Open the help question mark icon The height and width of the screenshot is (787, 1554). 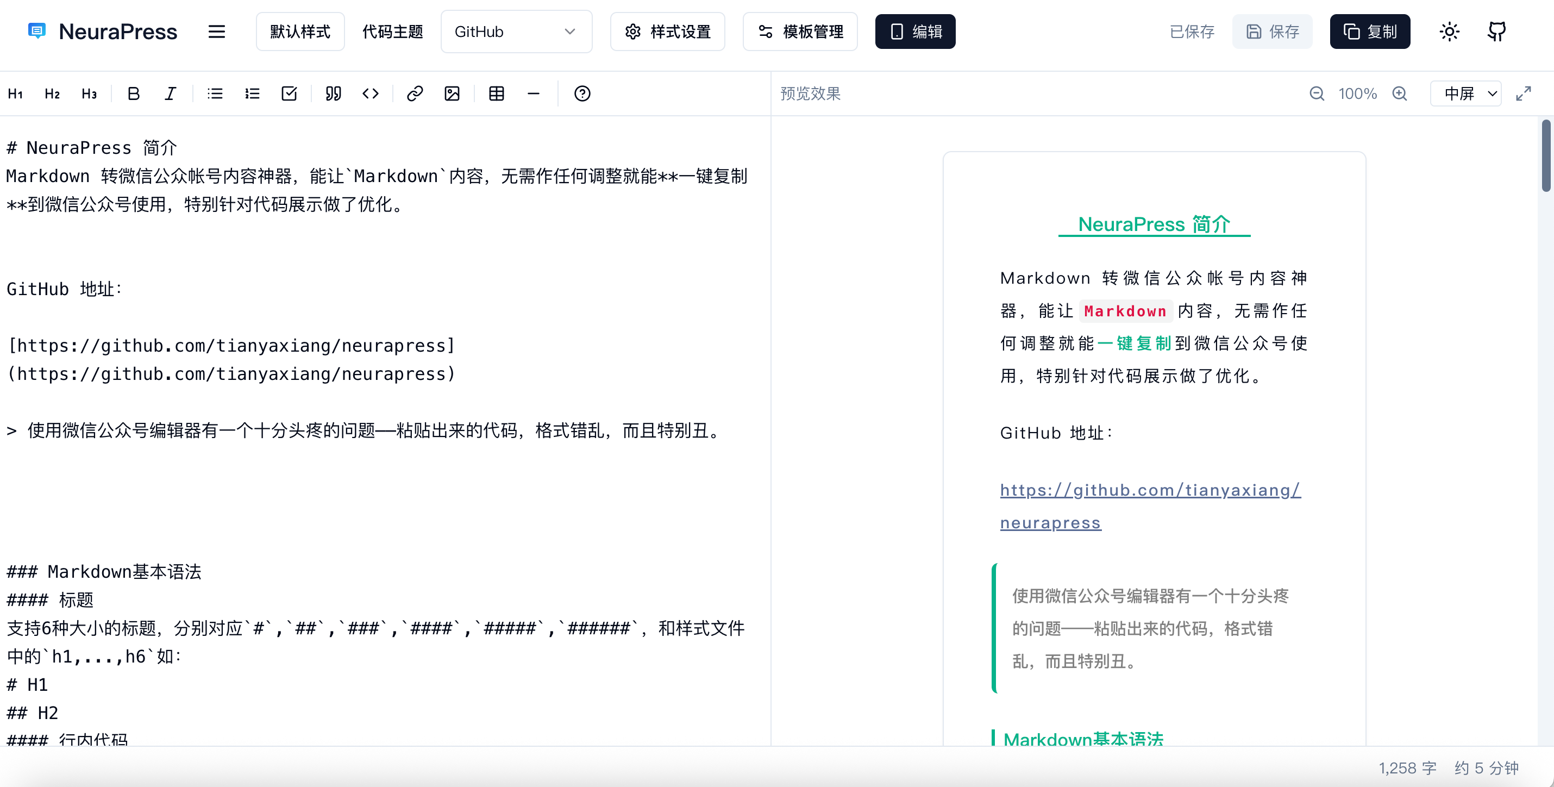[582, 93]
